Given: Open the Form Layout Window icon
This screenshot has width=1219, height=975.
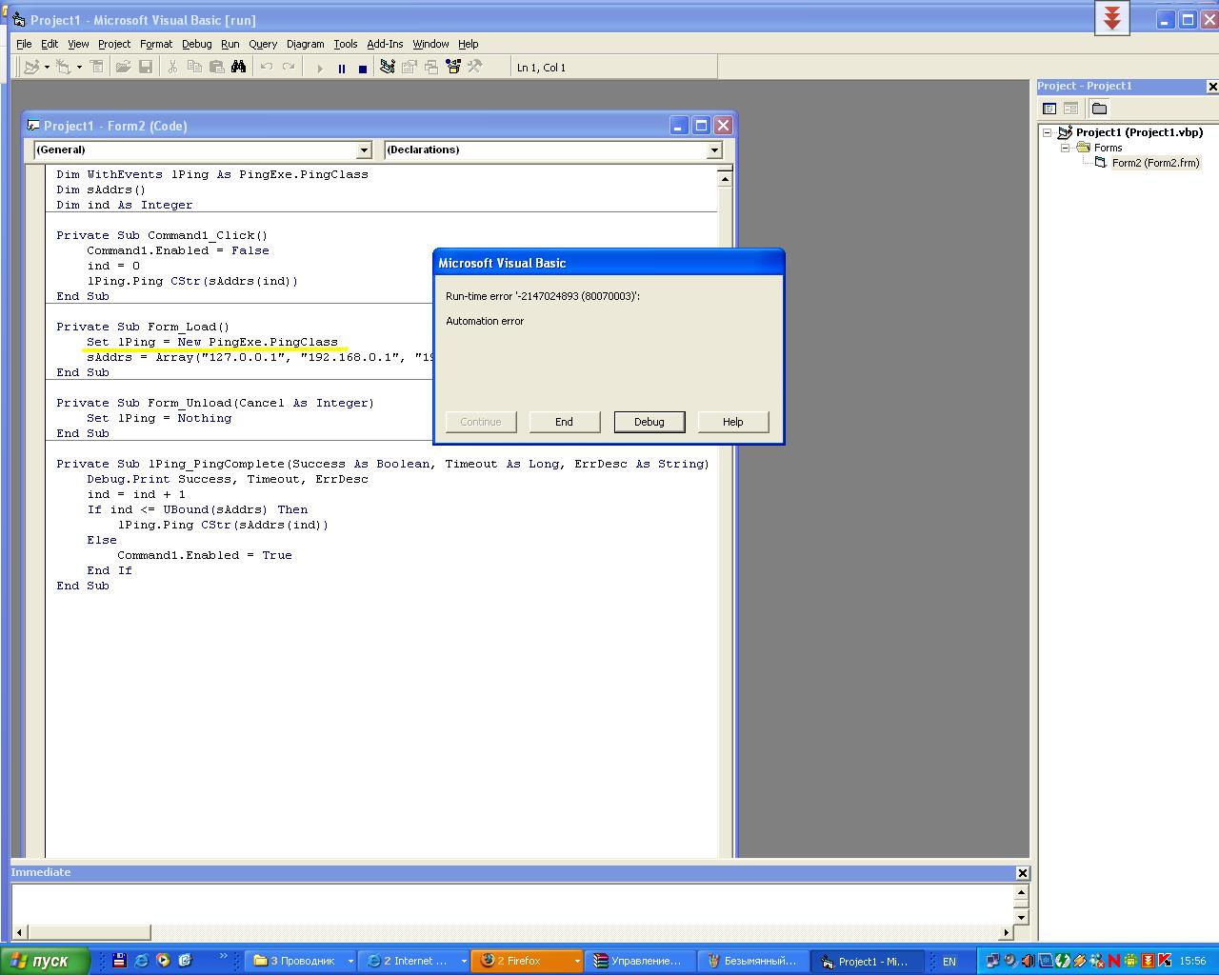Looking at the screenshot, I should (431, 67).
